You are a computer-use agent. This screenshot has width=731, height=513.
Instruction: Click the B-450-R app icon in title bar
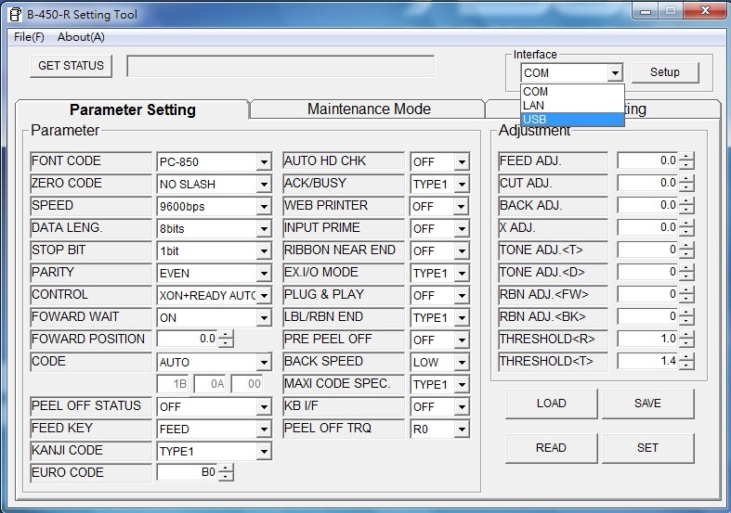pyautogui.click(x=14, y=13)
